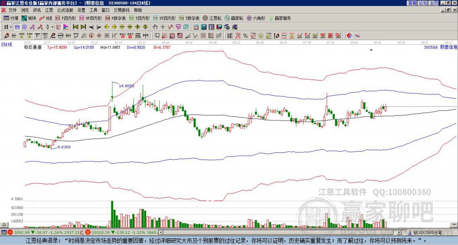Image resolution: width=458 pixels, height=245 pixels.
Task: Switch to the K线 candlestick chart
Action: pyautogui.click(x=46, y=18)
